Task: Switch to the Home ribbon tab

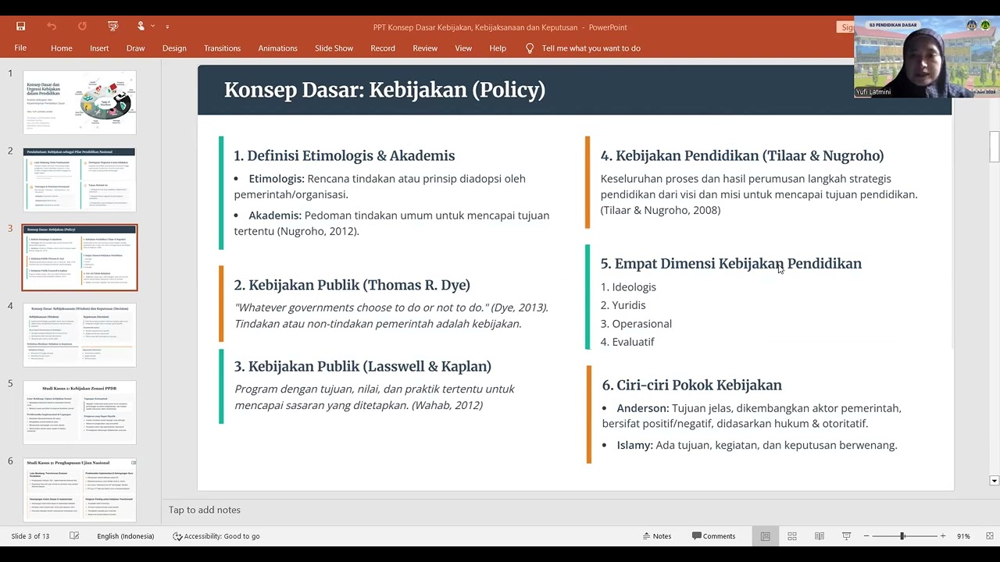Action: [62, 48]
